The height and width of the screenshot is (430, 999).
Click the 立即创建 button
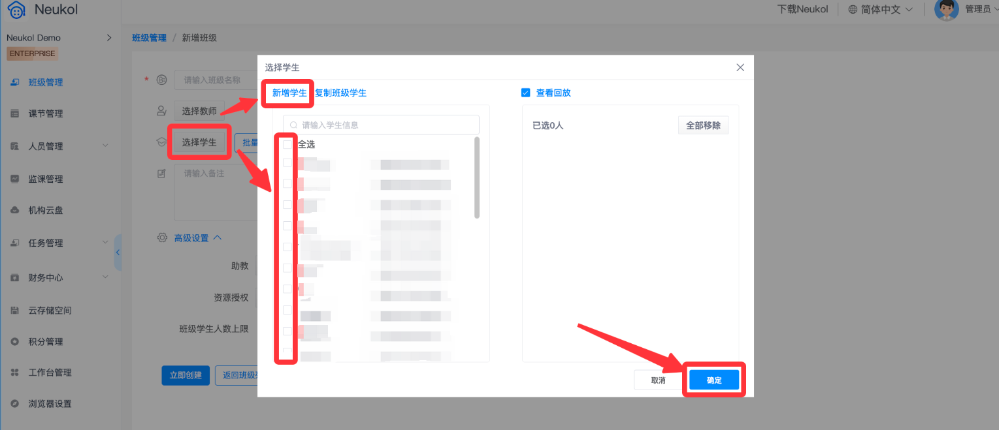pos(186,375)
